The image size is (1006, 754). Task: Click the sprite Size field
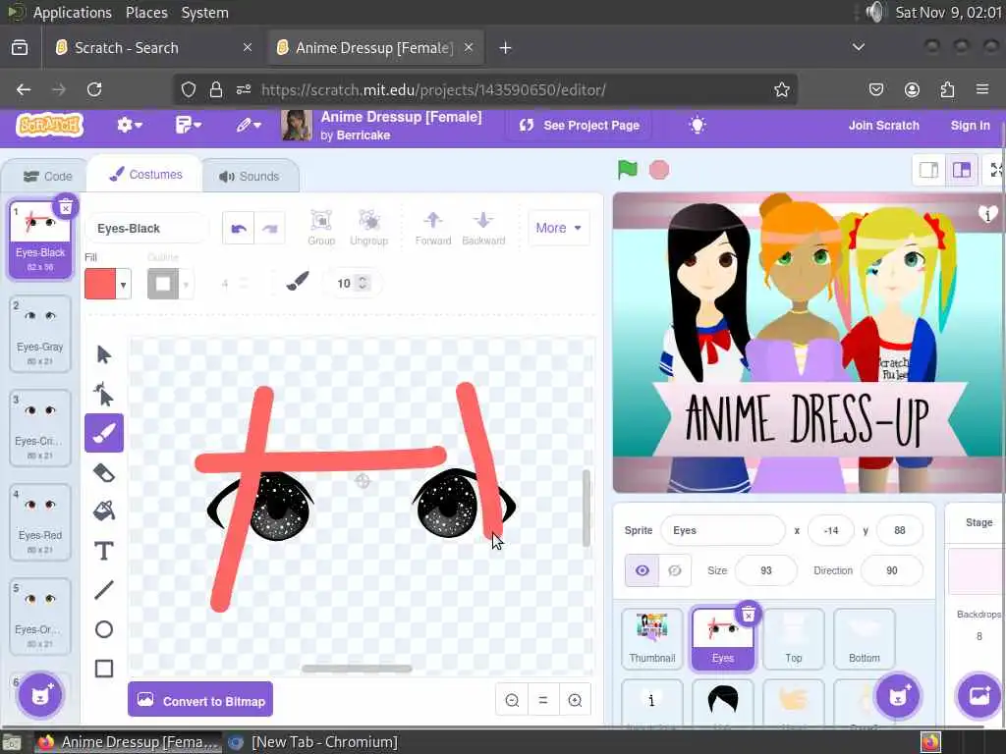click(766, 570)
